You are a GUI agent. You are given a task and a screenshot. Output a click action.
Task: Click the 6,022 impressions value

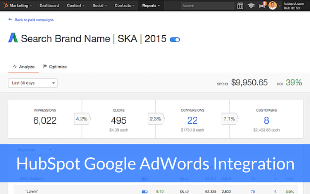click(x=45, y=120)
